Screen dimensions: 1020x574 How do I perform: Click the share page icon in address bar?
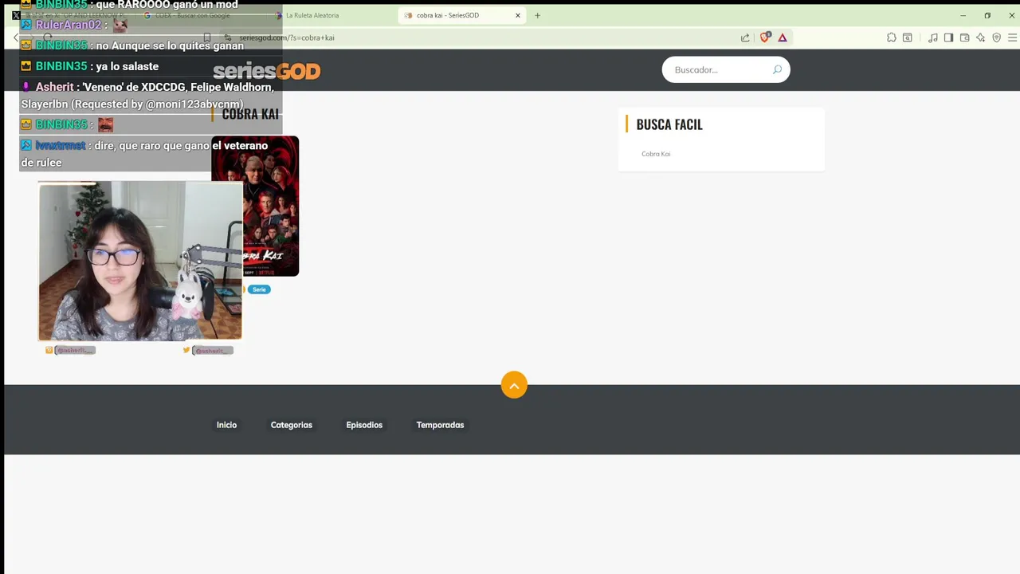pyautogui.click(x=745, y=37)
